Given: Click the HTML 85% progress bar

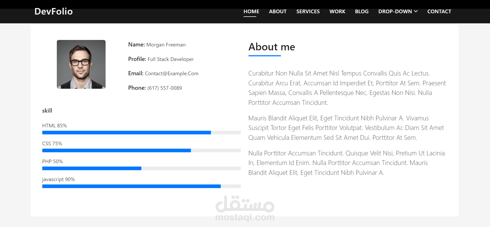Looking at the screenshot, I should coord(141,133).
